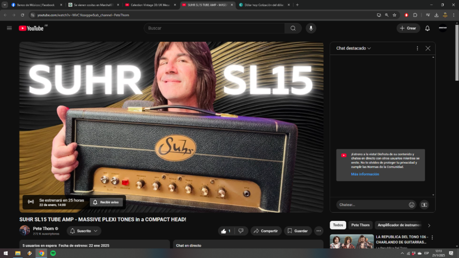Viewport: 459px width, 258px height.
Task: Open the browser downloads icon
Action: (436, 15)
